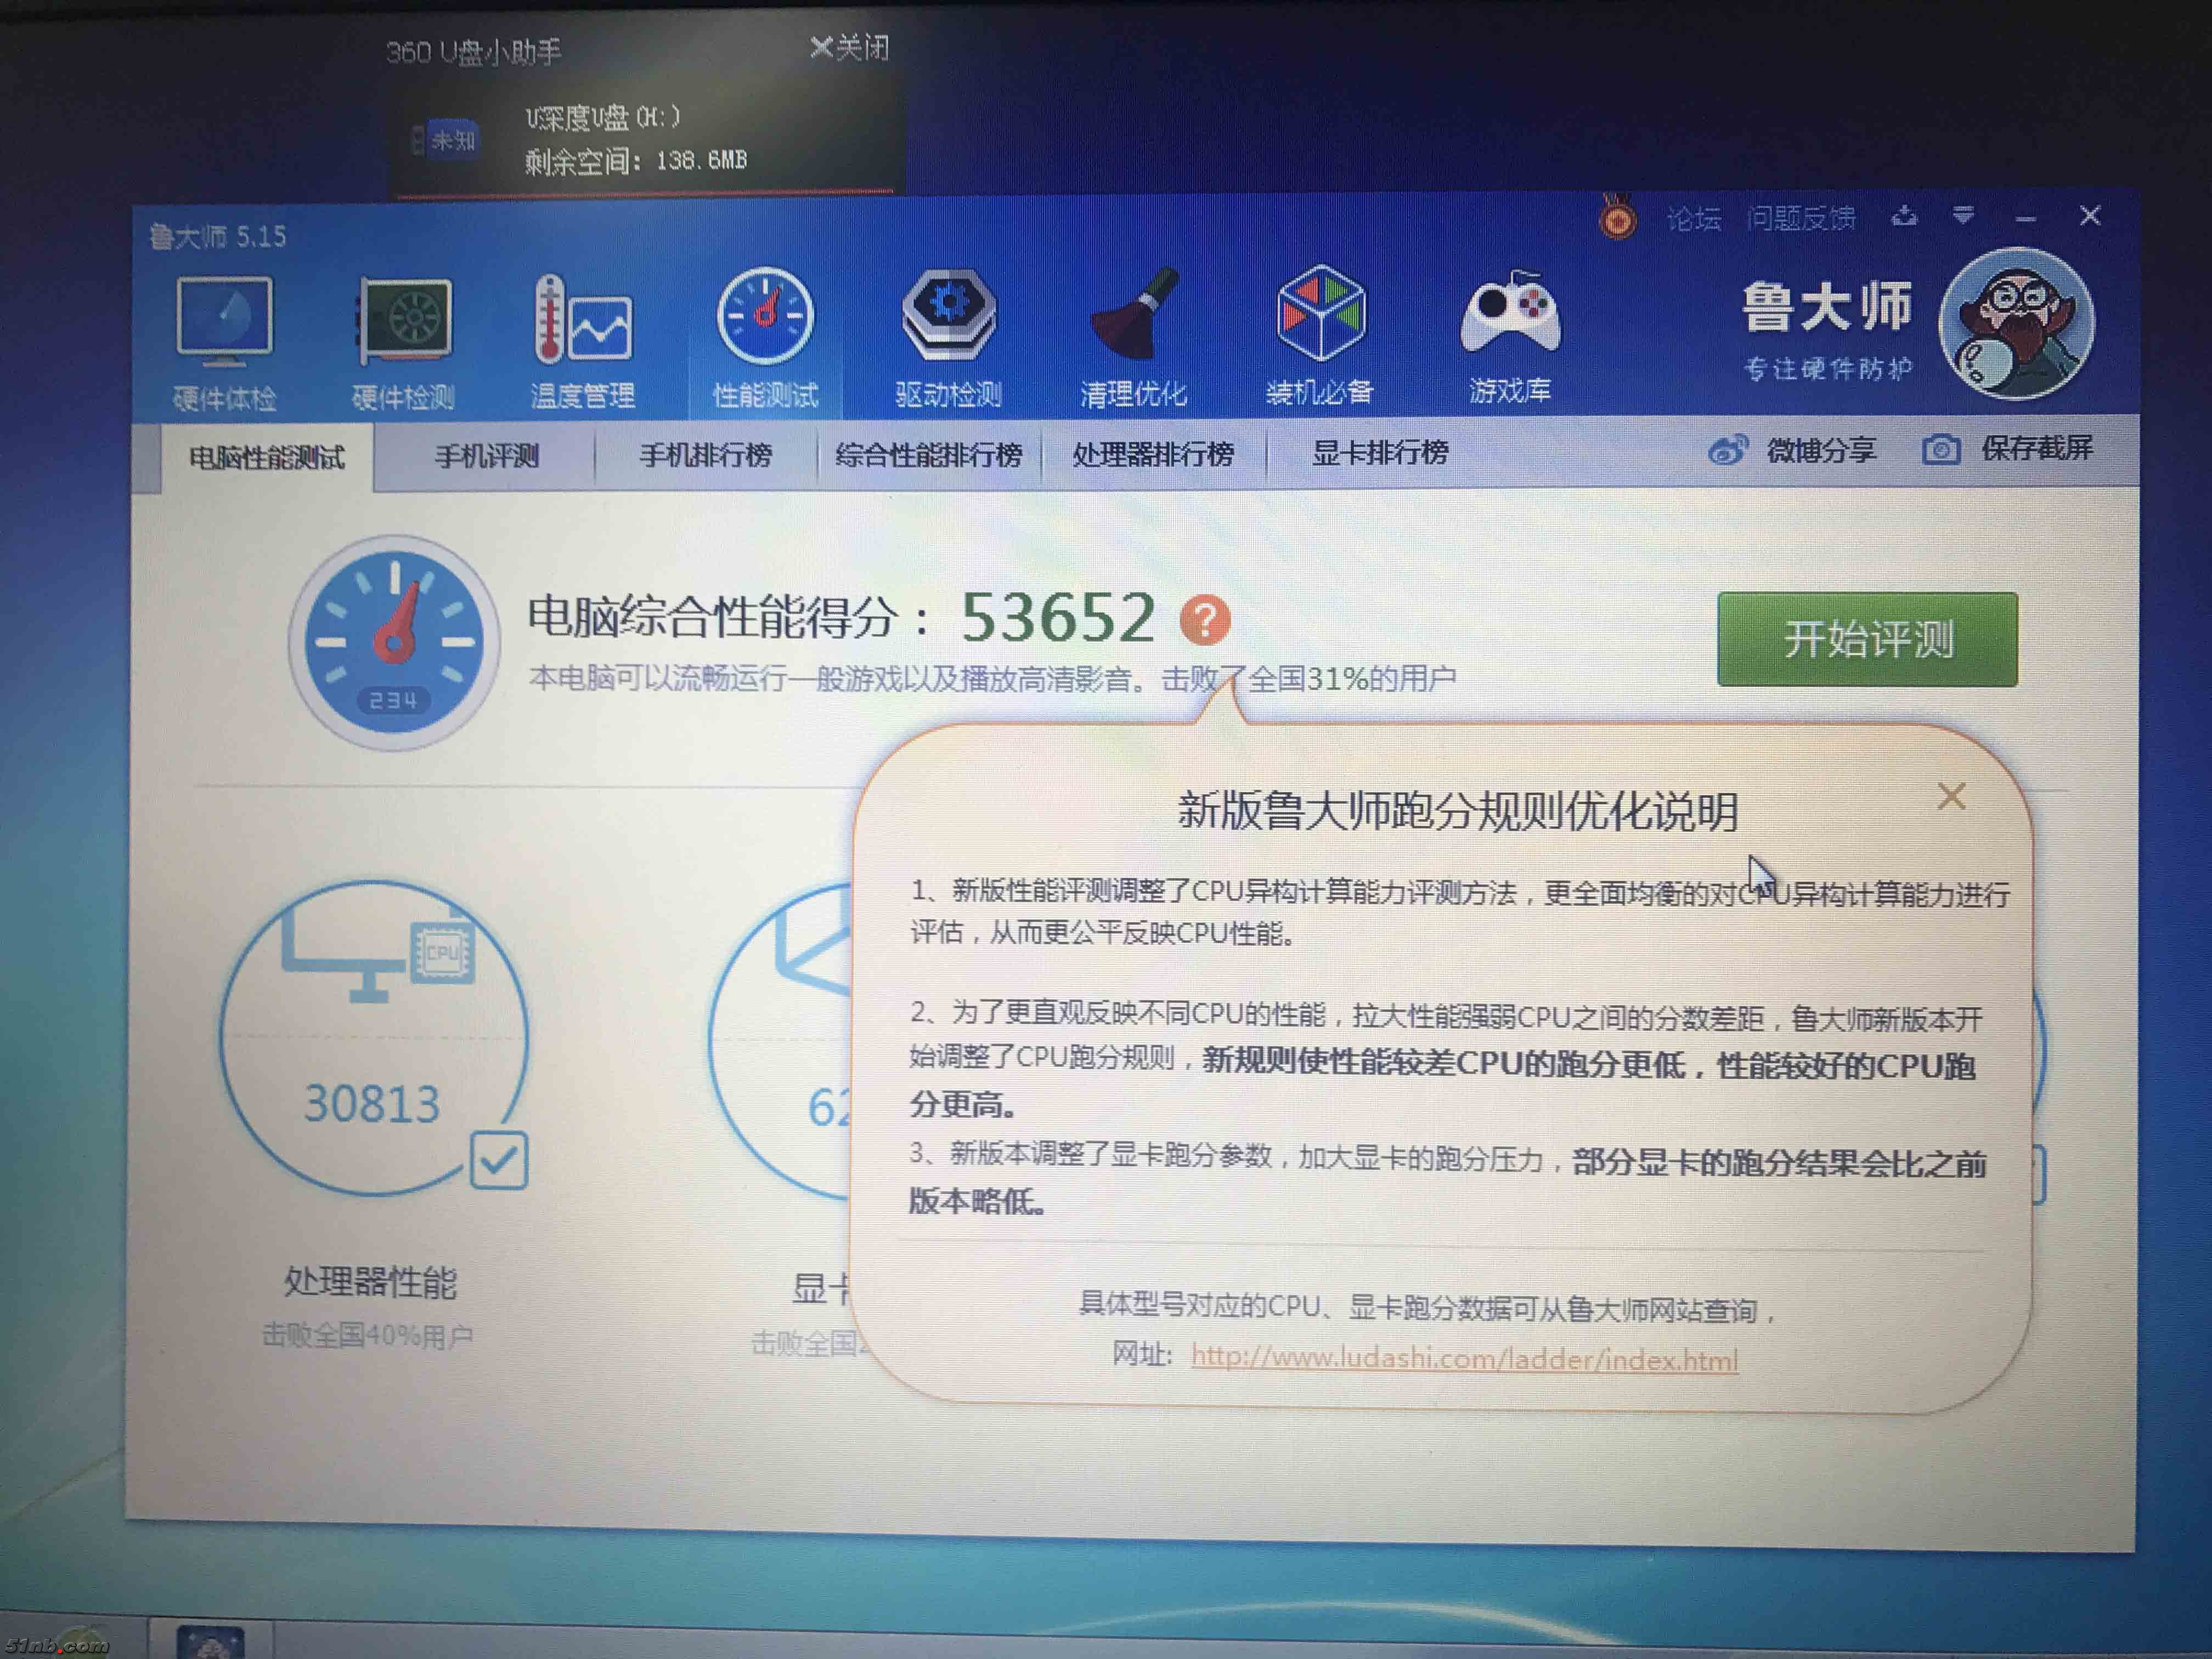Viewport: 2212px width, 1659px height.
Task: Click the 未知 USB drive icon in 360 popup
Action: pos(445,139)
